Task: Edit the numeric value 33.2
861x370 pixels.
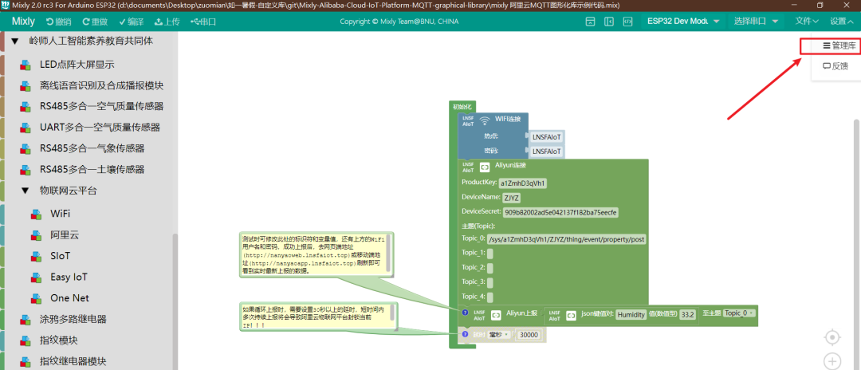Action: pos(687,315)
